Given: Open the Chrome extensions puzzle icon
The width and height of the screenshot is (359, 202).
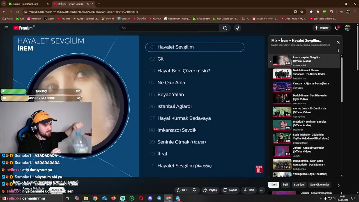Looking at the screenshot, I should click(332, 12).
